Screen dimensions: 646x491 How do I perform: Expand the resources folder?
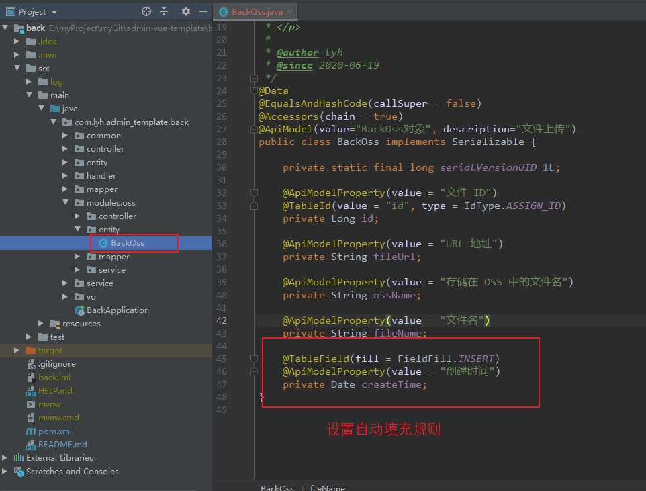[x=41, y=324]
